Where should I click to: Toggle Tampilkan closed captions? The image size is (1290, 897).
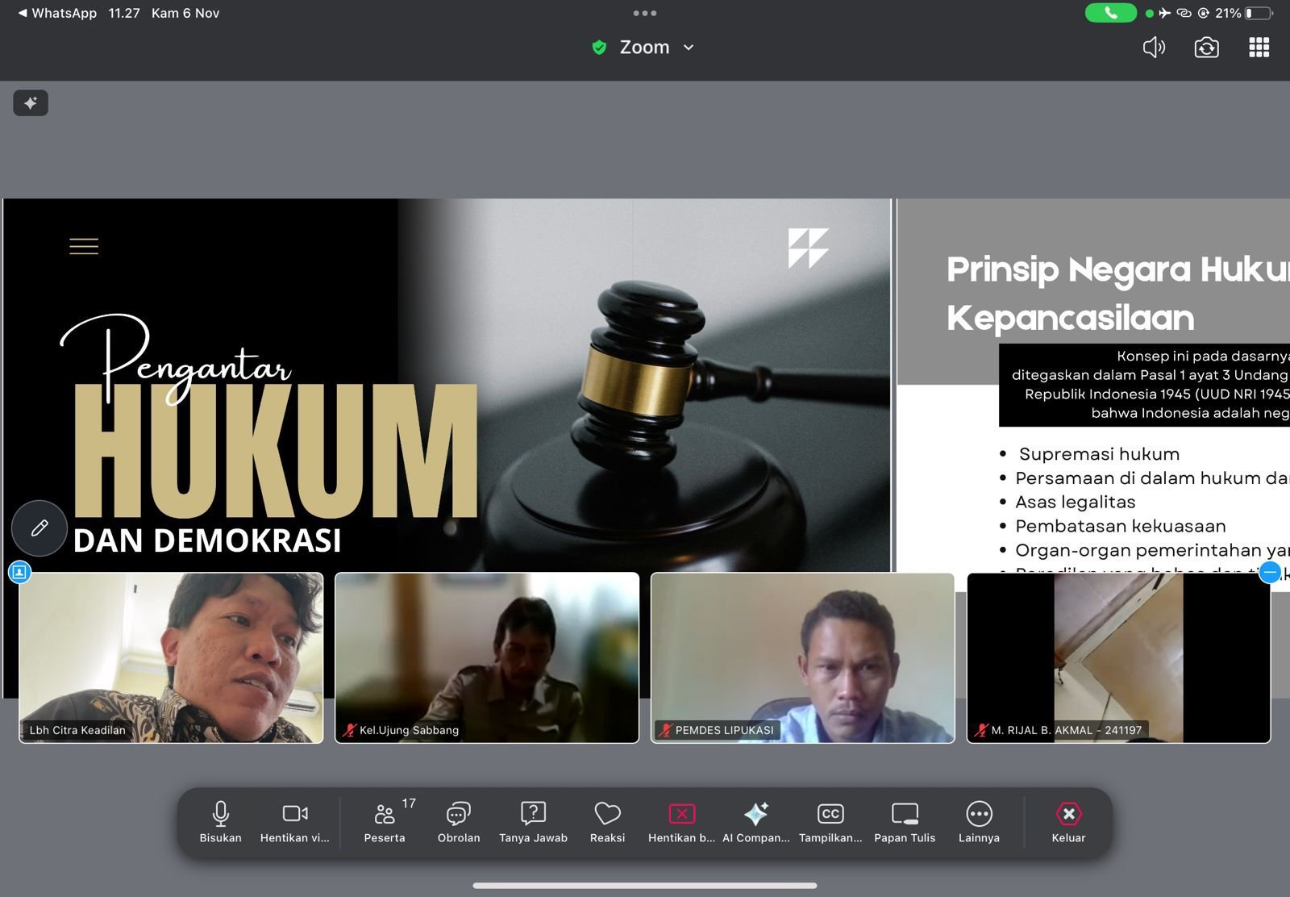[x=830, y=821]
